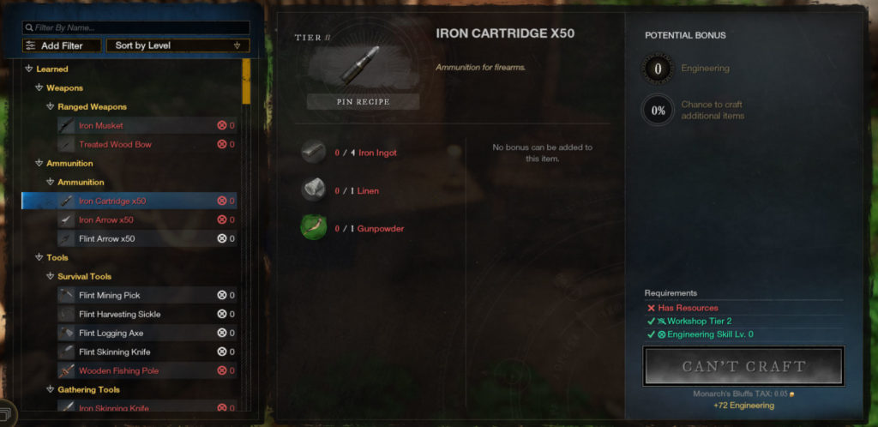
Task: Click the Iron Ingot ingredient icon
Action: pyautogui.click(x=314, y=152)
